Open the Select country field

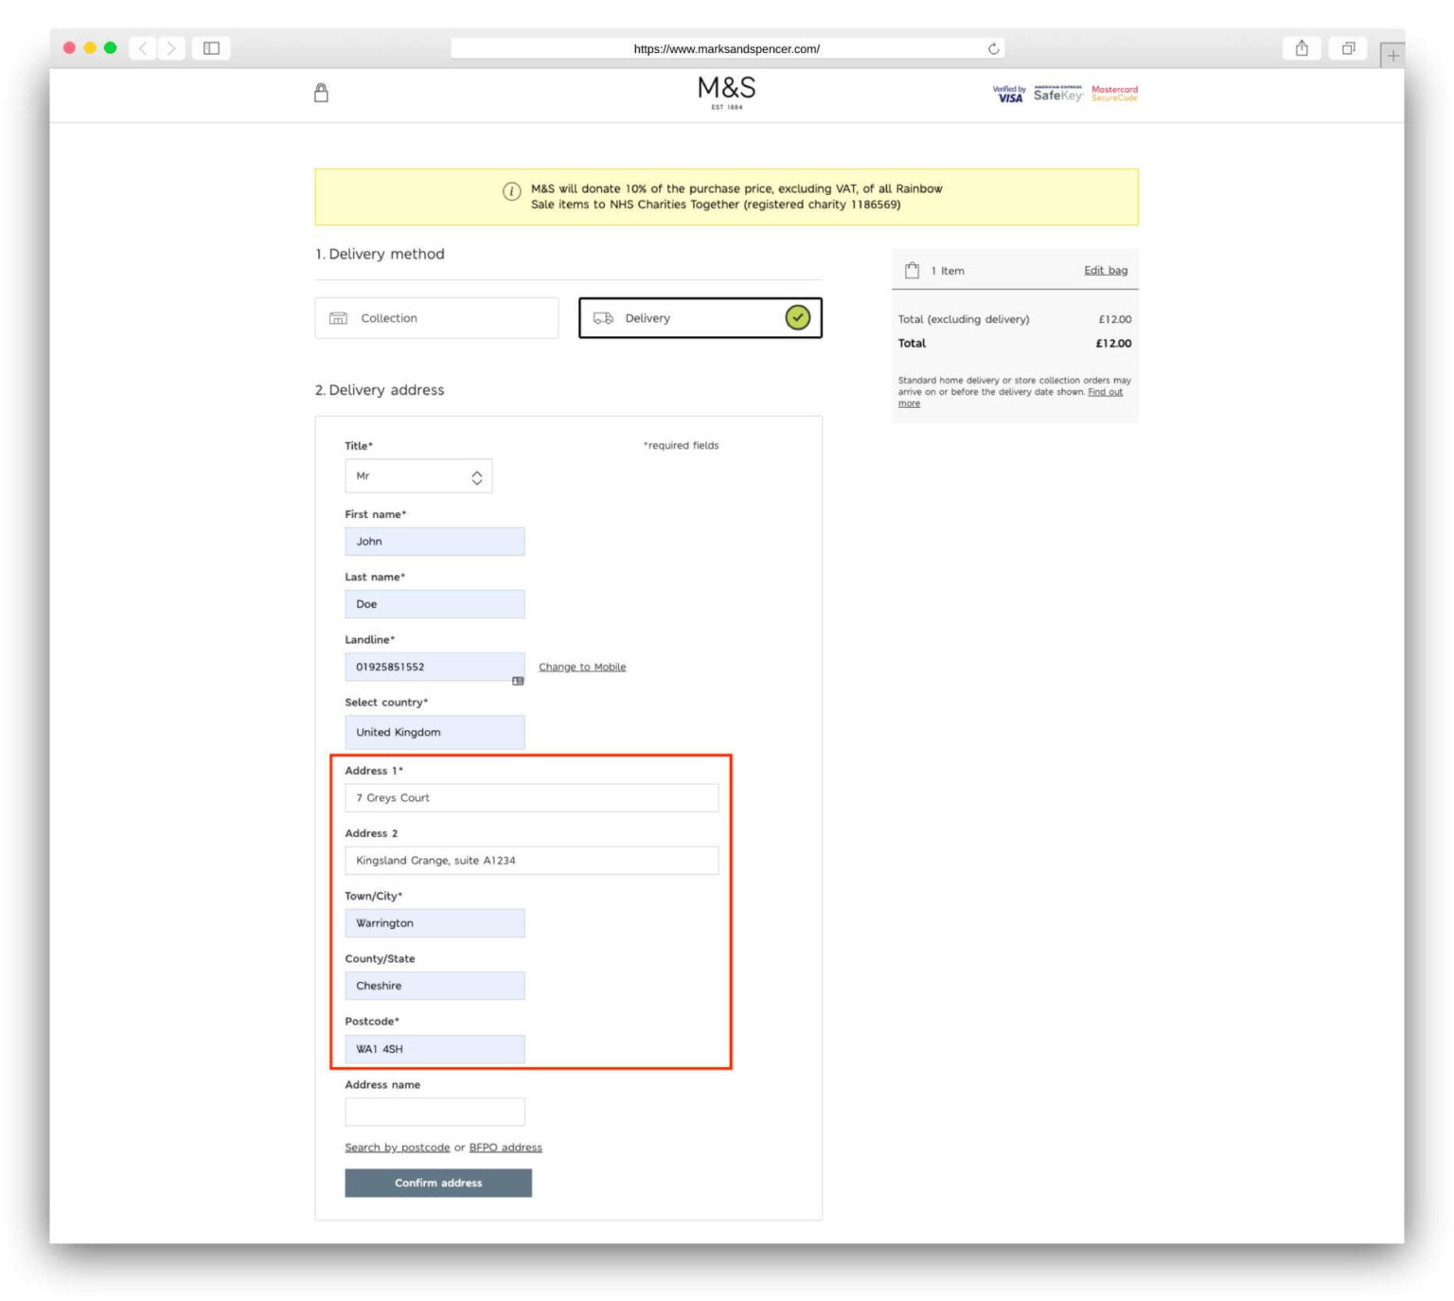click(434, 732)
